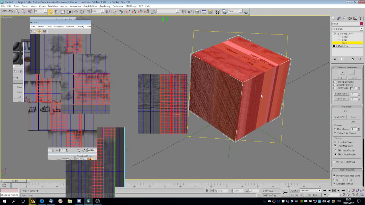Select the Select and Link tool
The width and height of the screenshot is (365, 205).
pyautogui.click(x=18, y=12)
